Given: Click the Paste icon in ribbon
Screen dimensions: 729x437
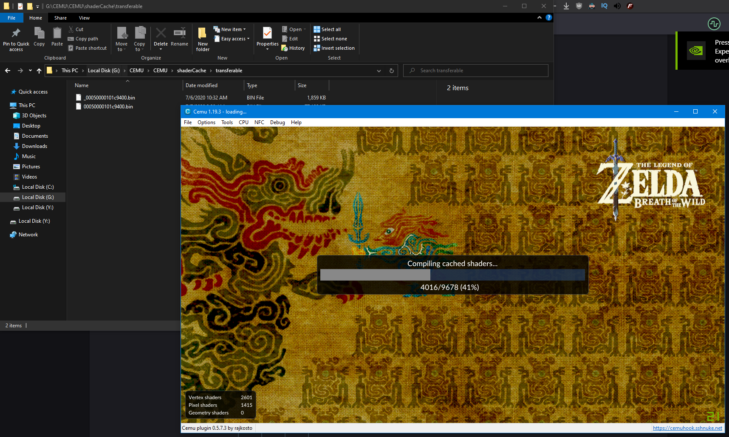Looking at the screenshot, I should (x=57, y=33).
